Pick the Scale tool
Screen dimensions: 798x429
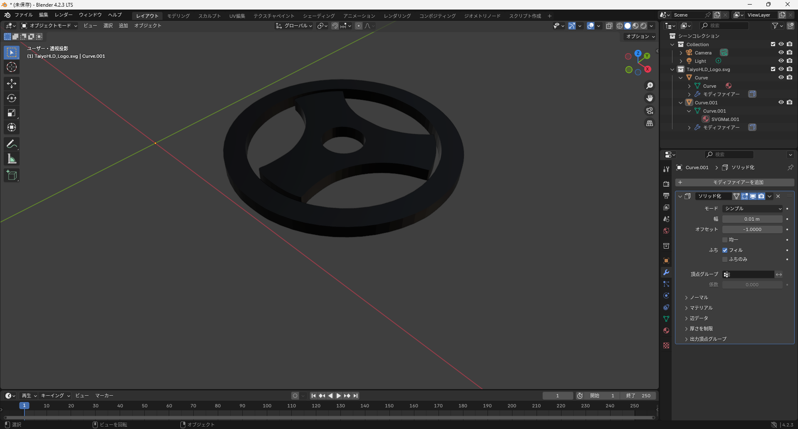12,113
